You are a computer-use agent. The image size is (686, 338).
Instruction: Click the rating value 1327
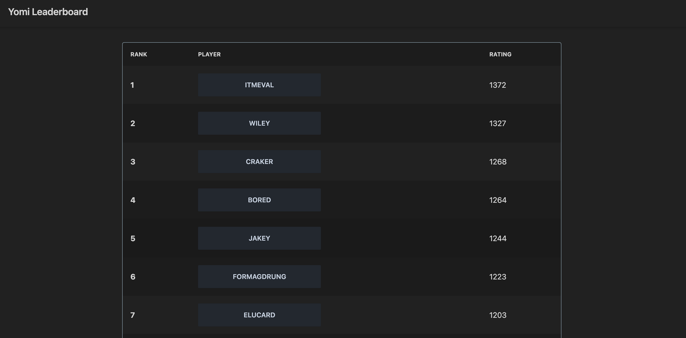pos(497,123)
